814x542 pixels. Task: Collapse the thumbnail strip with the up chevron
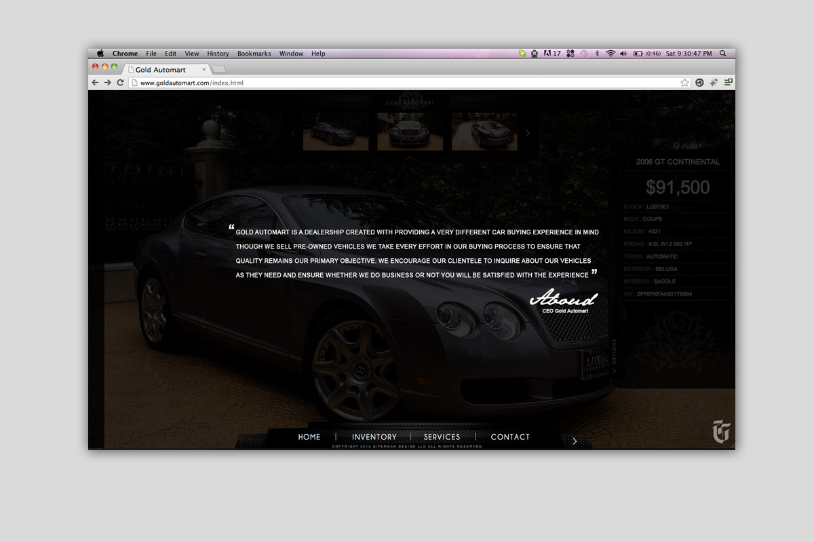[410, 158]
